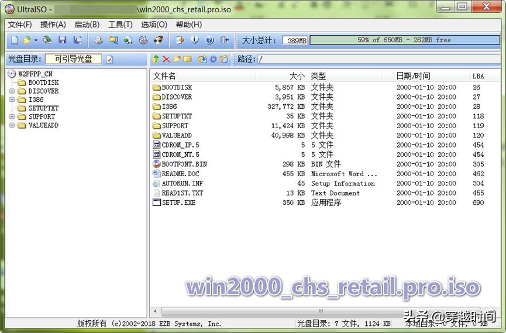Image resolution: width=506 pixels, height=333 pixels.
Task: Select BOOTDISK in the left tree
Action: [43, 83]
